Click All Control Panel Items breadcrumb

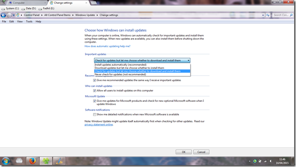click(x=57, y=15)
